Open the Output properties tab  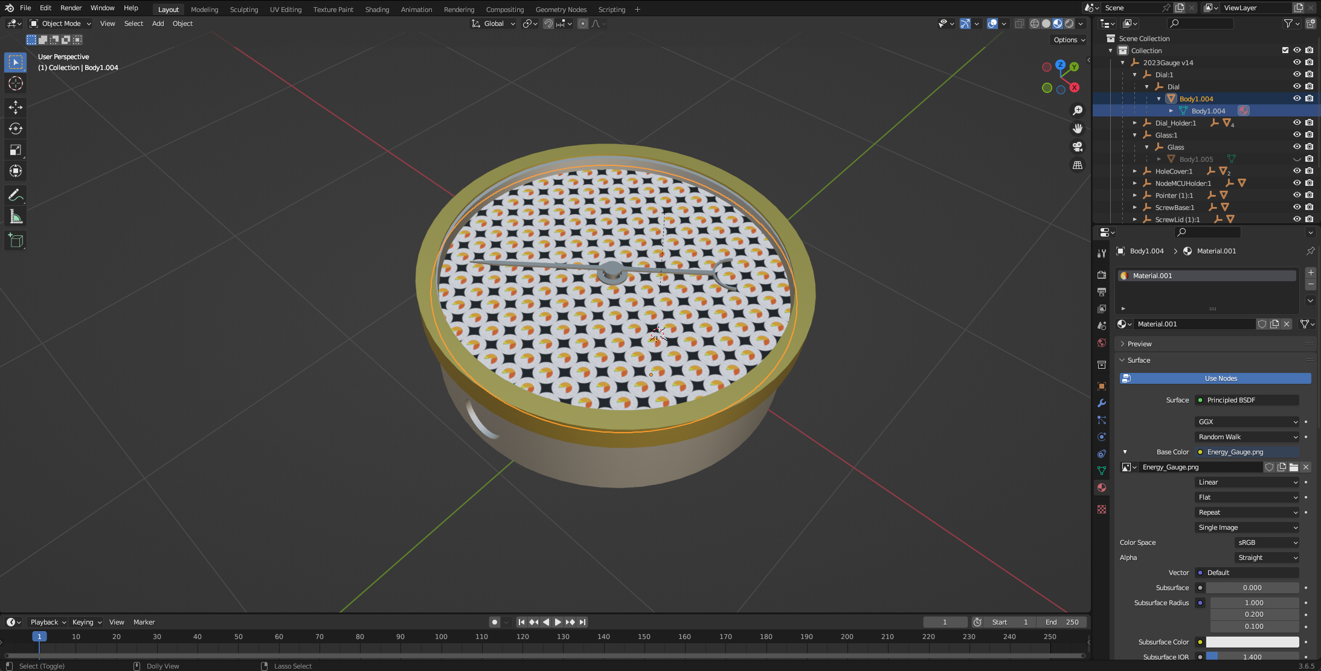point(1102,291)
